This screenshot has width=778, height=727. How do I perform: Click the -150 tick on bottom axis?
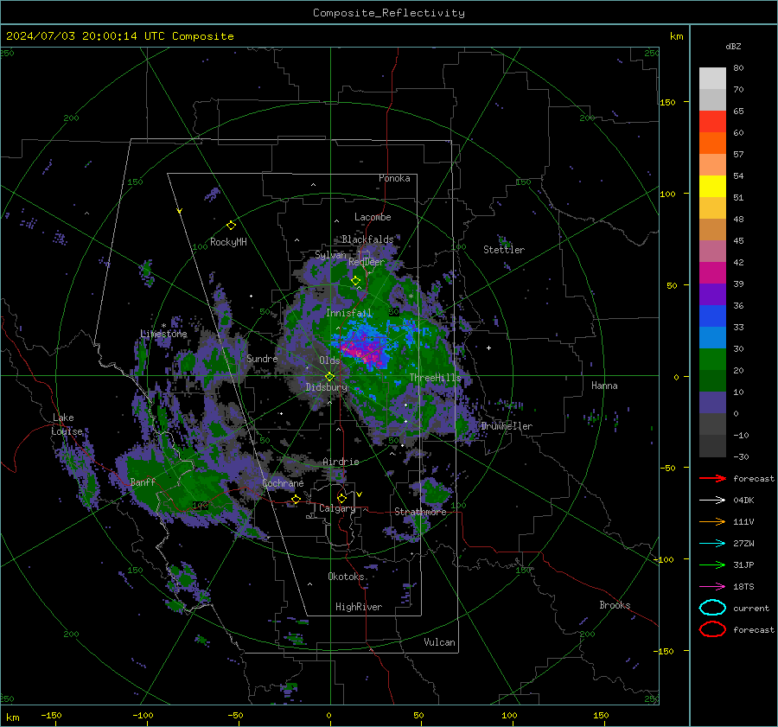pyautogui.click(x=51, y=716)
